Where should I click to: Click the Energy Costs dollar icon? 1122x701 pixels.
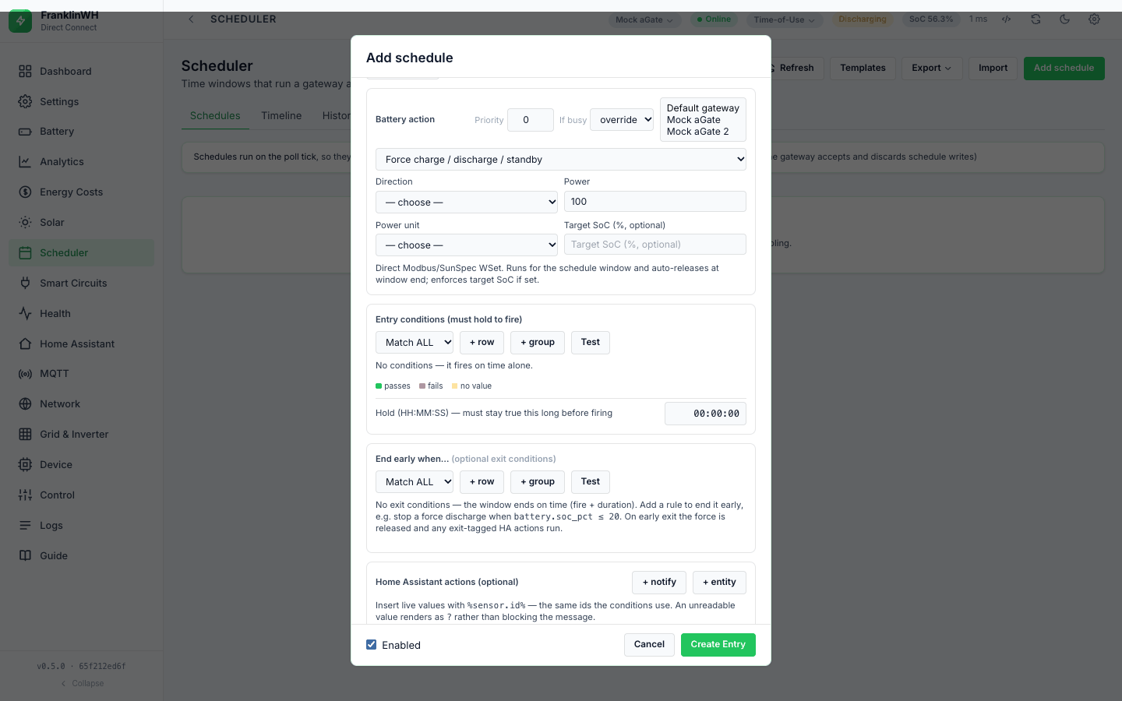25,192
